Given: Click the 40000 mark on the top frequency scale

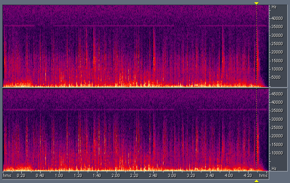Looking at the screenshot, I should coord(277,18).
